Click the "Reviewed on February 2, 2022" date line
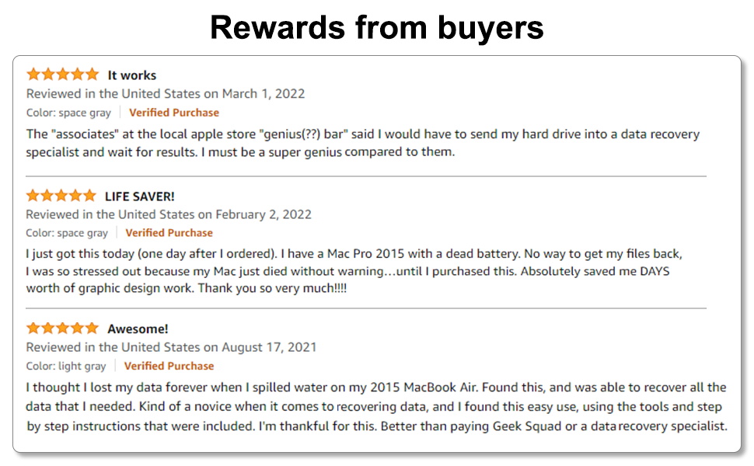 (169, 214)
